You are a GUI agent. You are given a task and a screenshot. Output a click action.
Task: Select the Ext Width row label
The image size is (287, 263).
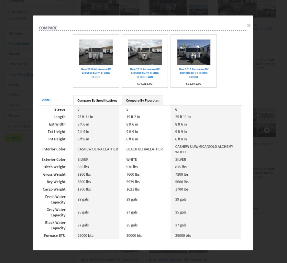57,124
